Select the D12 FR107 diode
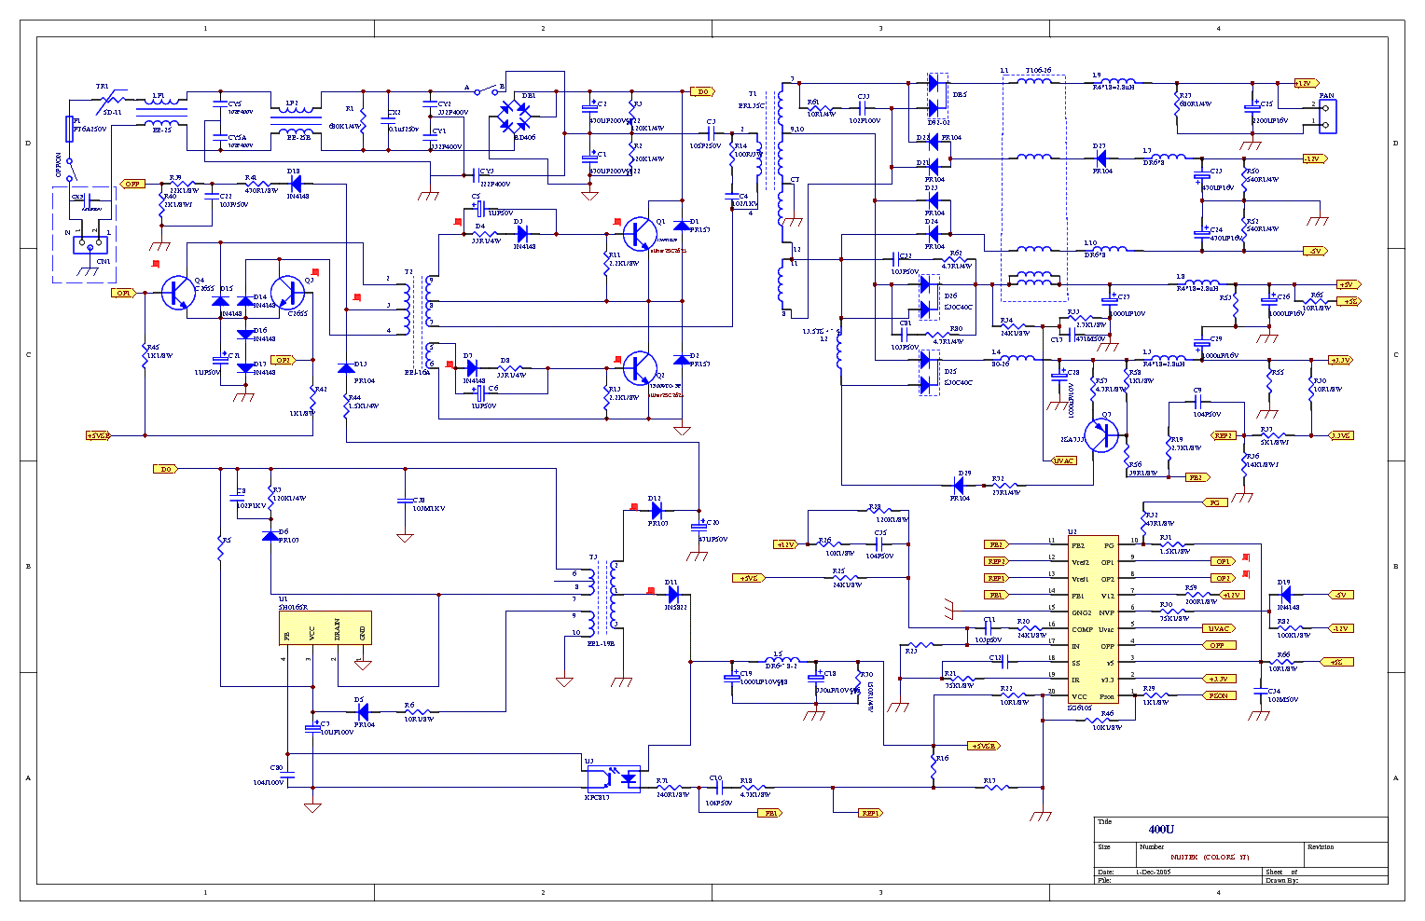This screenshot has width=1425, height=921. [x=657, y=511]
